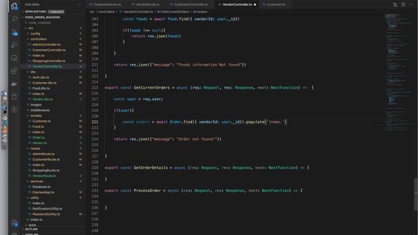This screenshot has height=235, width=418.
Task: Open AdminController.ts in the file tree
Action: coord(46,44)
